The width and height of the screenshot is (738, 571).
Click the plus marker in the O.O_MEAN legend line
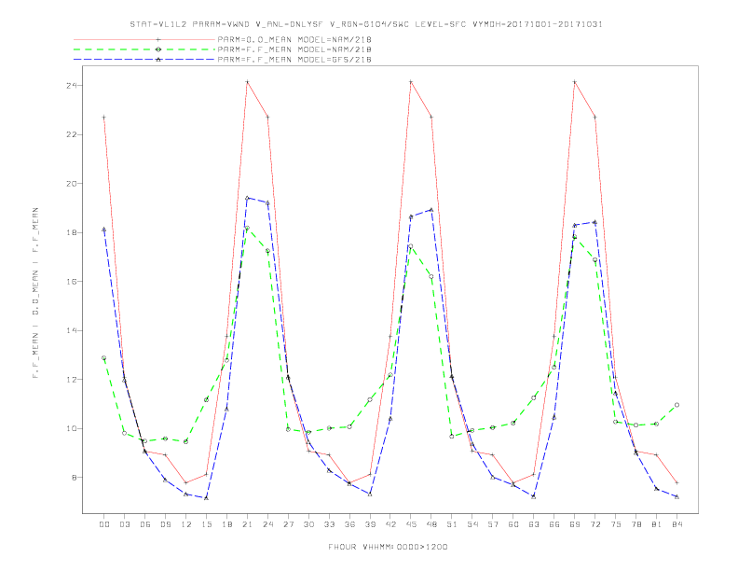click(x=158, y=39)
